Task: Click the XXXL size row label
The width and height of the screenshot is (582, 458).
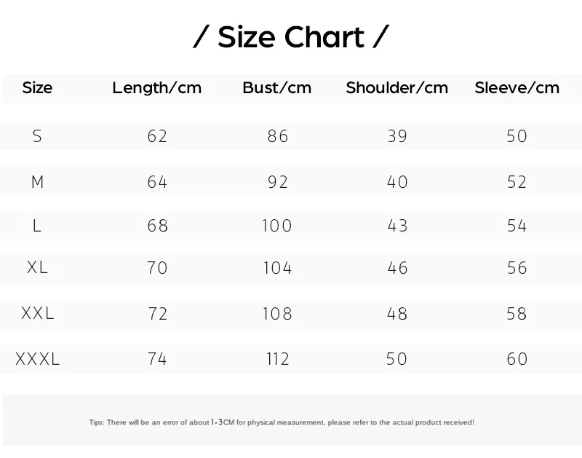Action: tap(38, 359)
